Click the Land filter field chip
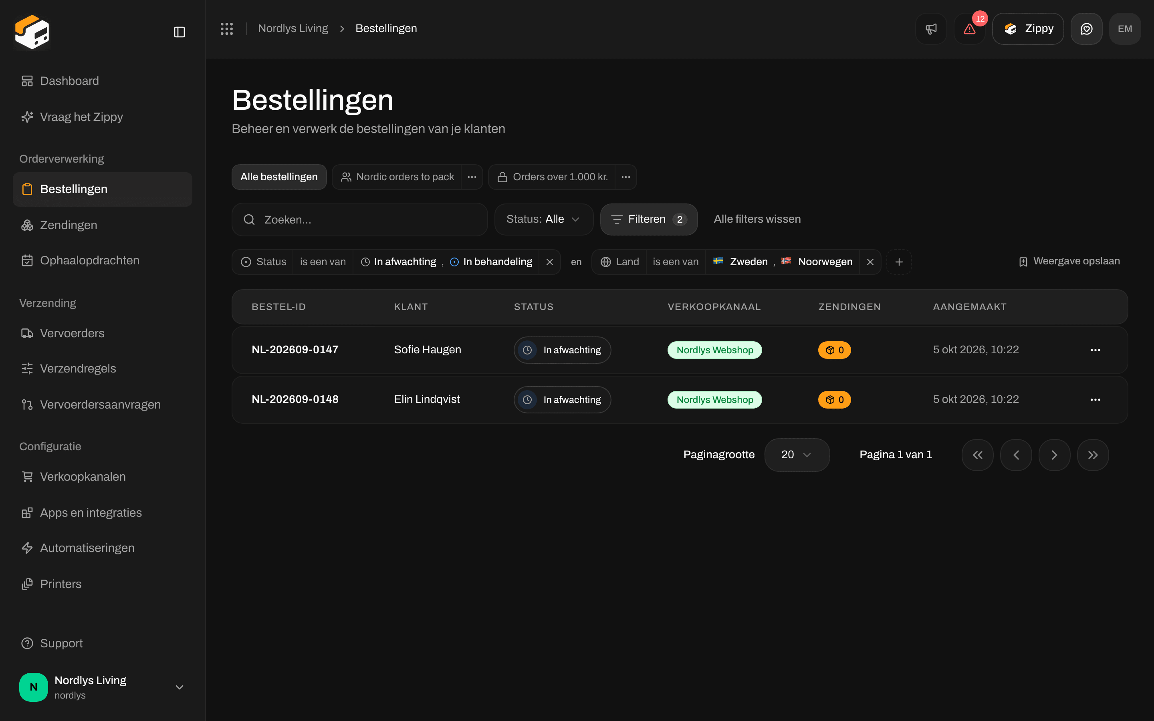The height and width of the screenshot is (721, 1154). pyautogui.click(x=619, y=262)
